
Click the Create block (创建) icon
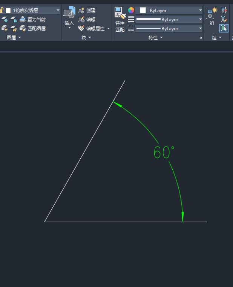pos(81,11)
